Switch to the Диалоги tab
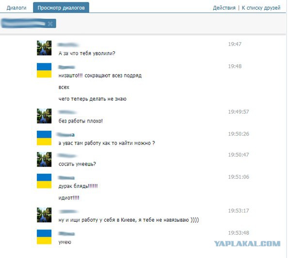 pos(16,8)
